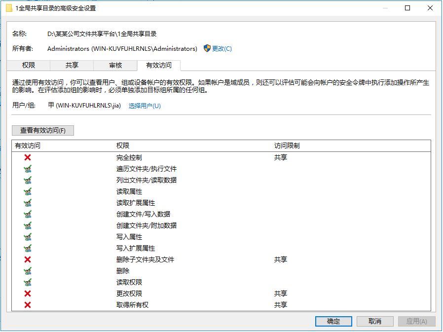Click the green check icon for 遍历文件夹/执行文件
This screenshot has width=443, height=332.
[x=28, y=168]
